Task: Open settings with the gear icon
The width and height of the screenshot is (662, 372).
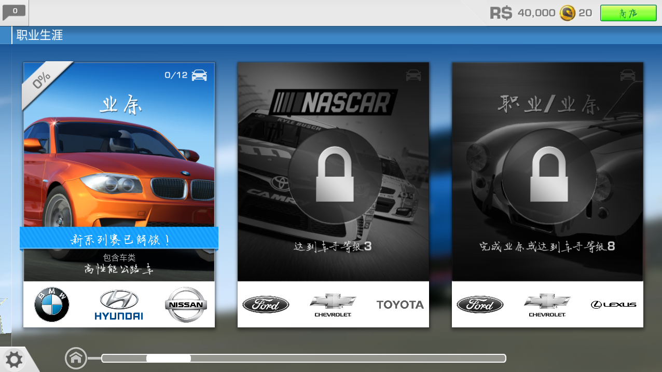Action: (14, 359)
